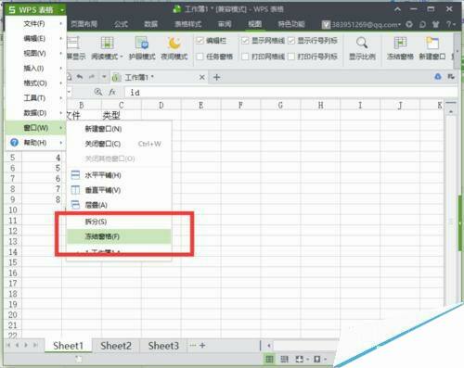Uncheck 显示网格线 checkbox
Image resolution: width=464 pixels, height=368 pixels.
tap(245, 41)
